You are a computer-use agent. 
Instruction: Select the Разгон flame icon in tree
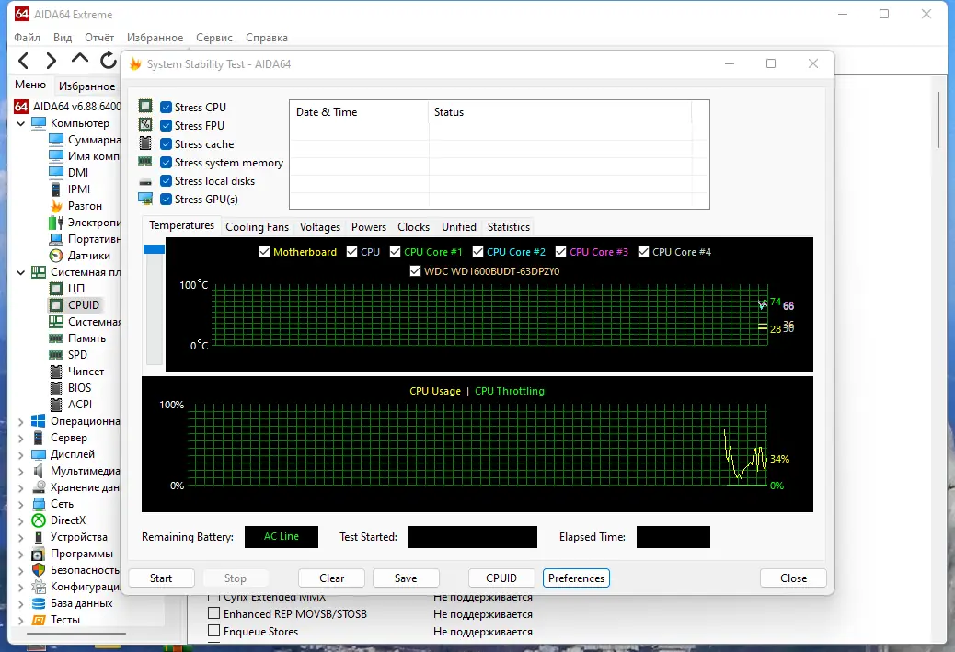click(56, 206)
